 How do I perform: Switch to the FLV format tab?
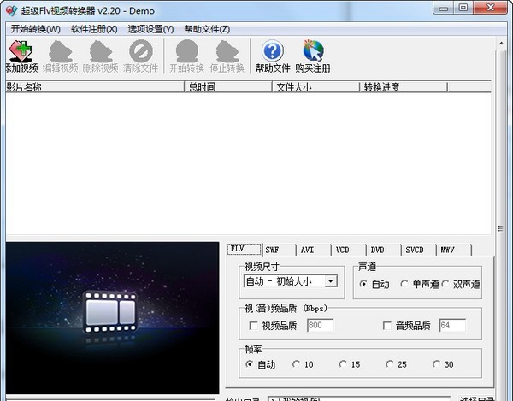245,249
